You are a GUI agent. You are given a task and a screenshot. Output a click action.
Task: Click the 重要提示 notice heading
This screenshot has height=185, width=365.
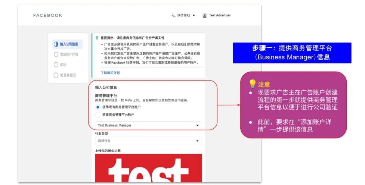pos(133,38)
